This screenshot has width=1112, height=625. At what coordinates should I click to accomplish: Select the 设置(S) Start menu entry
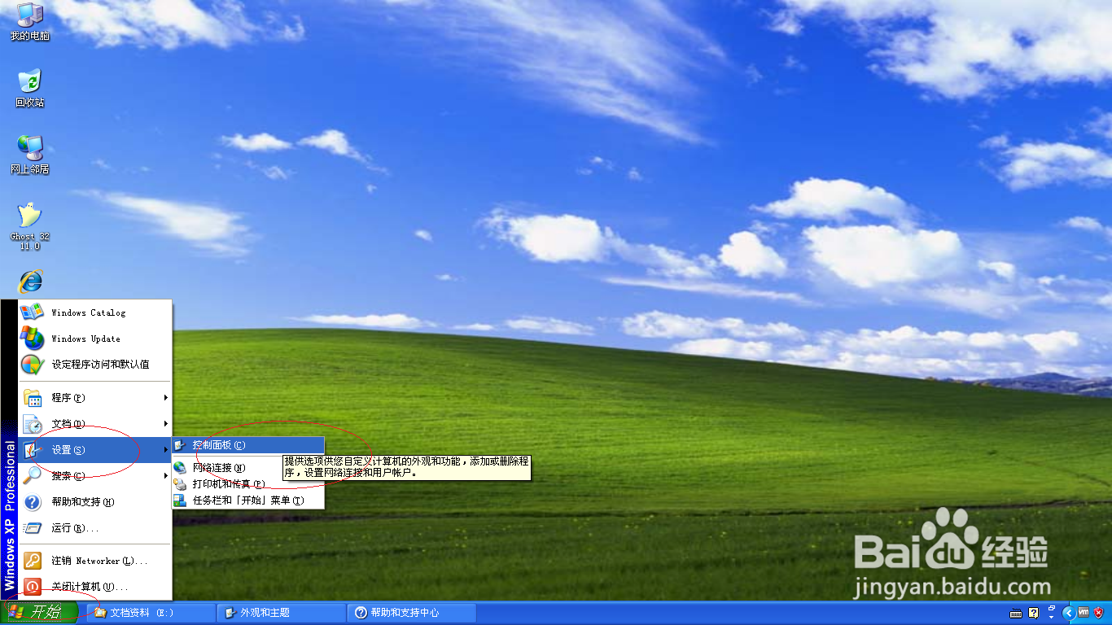(94, 450)
